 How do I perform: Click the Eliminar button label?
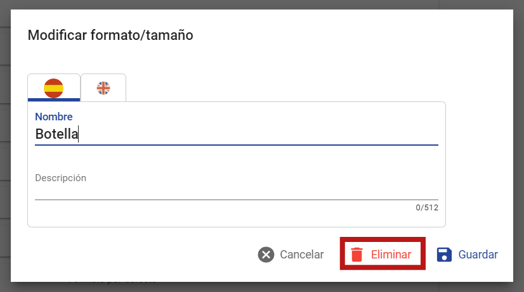click(x=391, y=255)
